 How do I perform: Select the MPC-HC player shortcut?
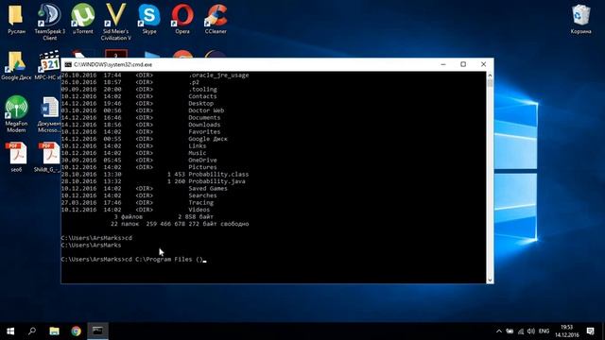pyautogui.click(x=48, y=65)
